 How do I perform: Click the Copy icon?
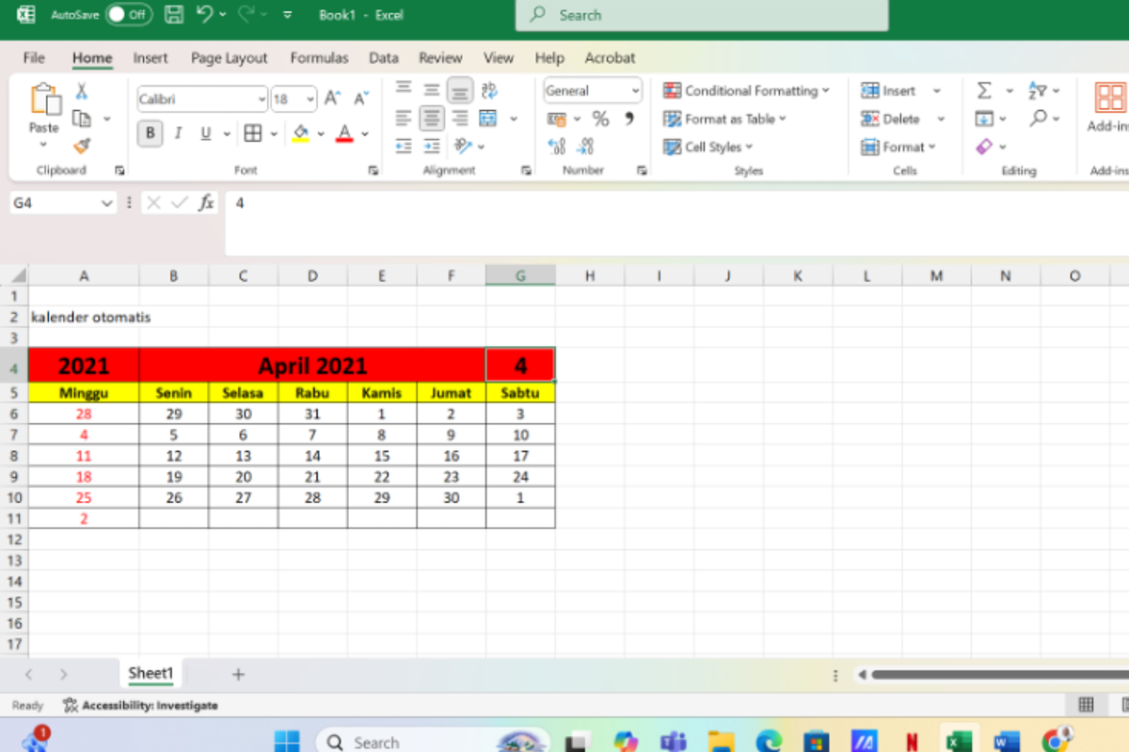click(82, 118)
